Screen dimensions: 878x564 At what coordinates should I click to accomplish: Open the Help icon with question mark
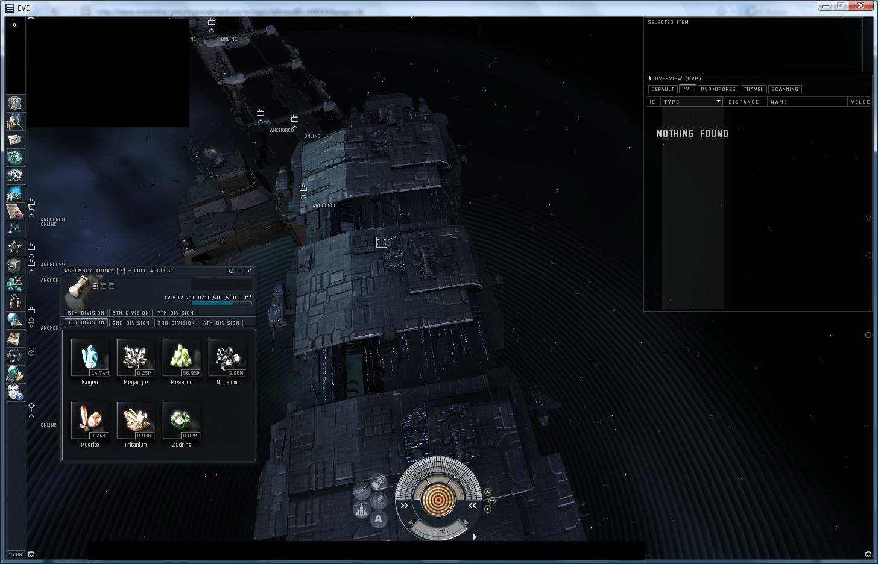(15, 392)
